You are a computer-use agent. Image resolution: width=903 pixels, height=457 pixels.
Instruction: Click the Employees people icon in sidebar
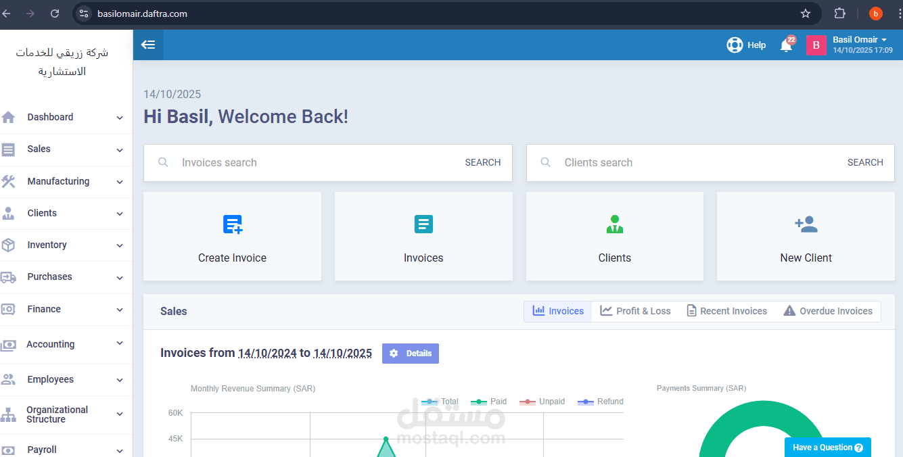click(x=8, y=379)
